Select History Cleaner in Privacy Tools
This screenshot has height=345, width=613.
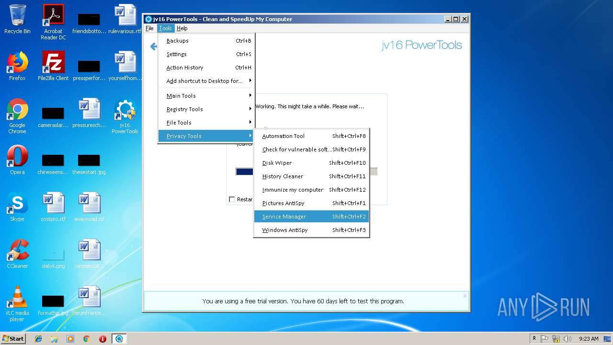click(311, 176)
